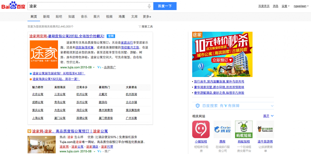Click the 立即预订 banner advertisement
Viewport: 311px width, 154px height.
(222, 60)
